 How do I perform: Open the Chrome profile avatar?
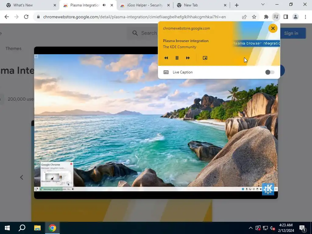click(x=296, y=17)
